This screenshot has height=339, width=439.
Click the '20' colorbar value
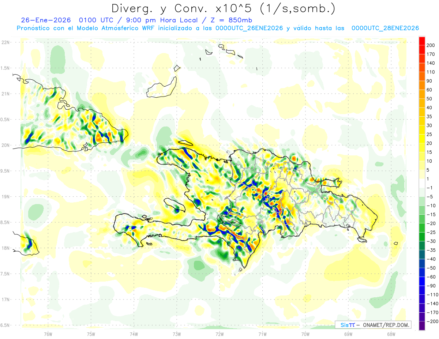[x=429, y=143]
